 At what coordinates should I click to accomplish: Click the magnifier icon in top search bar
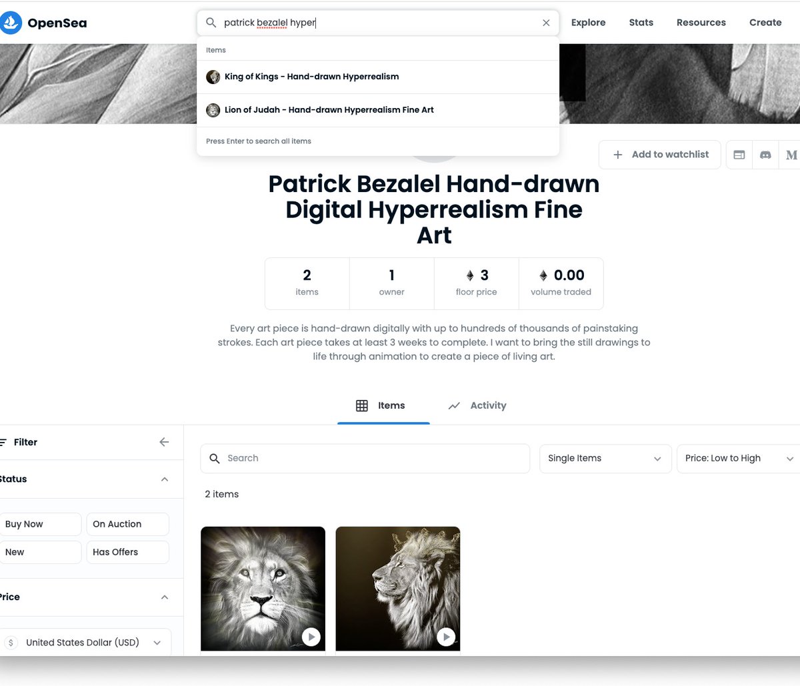pyautogui.click(x=211, y=23)
